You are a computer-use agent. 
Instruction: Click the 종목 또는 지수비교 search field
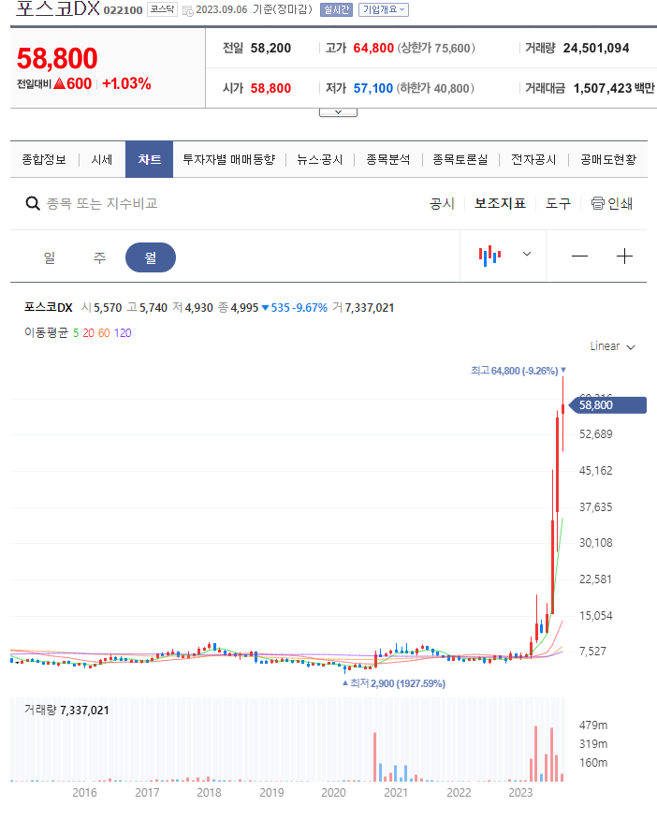102,204
